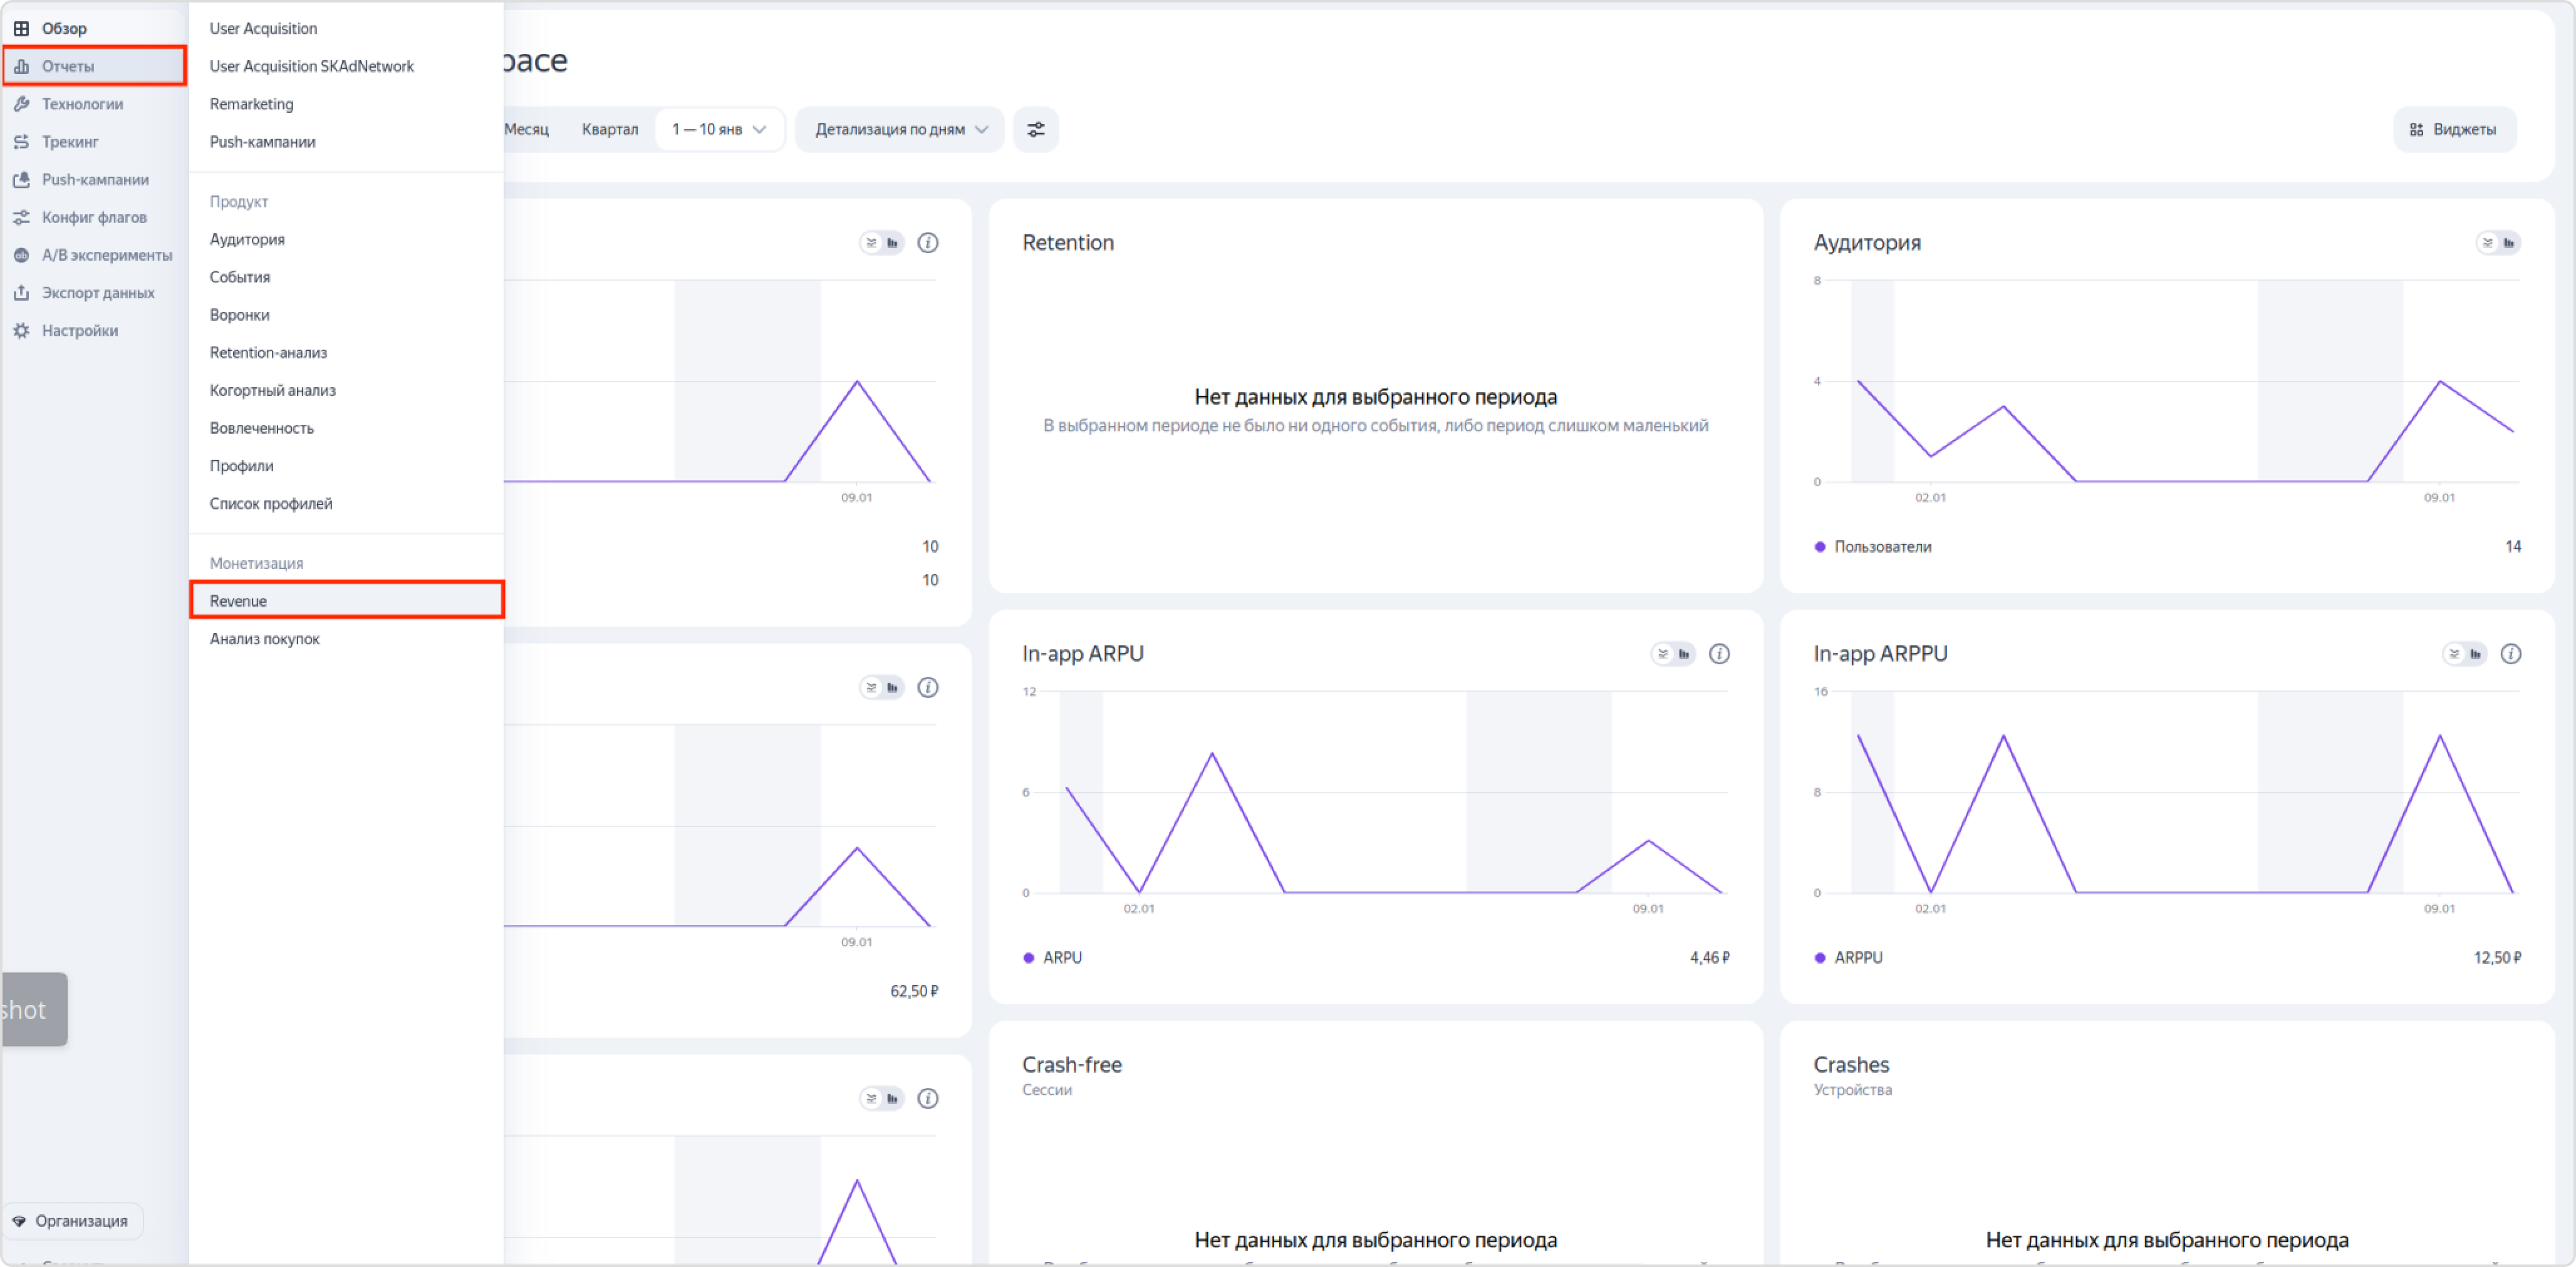Click the Организация button label

coord(81,1221)
